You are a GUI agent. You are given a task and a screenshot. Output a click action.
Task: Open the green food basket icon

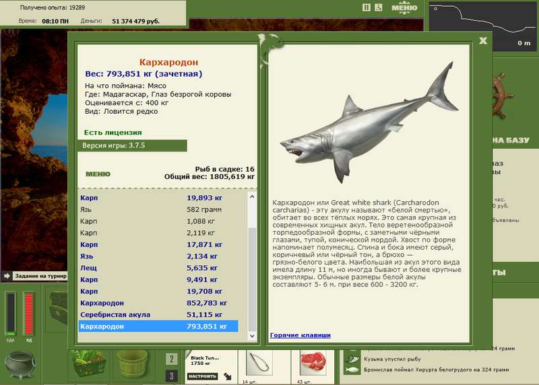point(88,364)
